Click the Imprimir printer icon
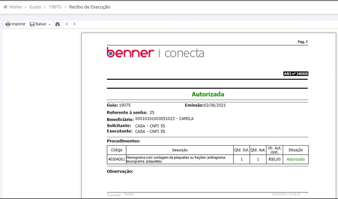The height and width of the screenshot is (199, 338). pos(8,24)
